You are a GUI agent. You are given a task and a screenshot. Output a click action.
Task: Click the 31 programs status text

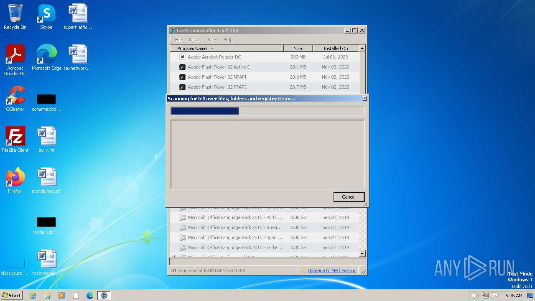click(x=207, y=270)
